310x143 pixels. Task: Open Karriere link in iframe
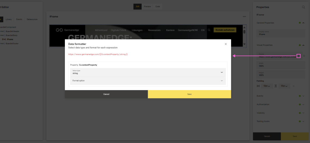(170, 30)
